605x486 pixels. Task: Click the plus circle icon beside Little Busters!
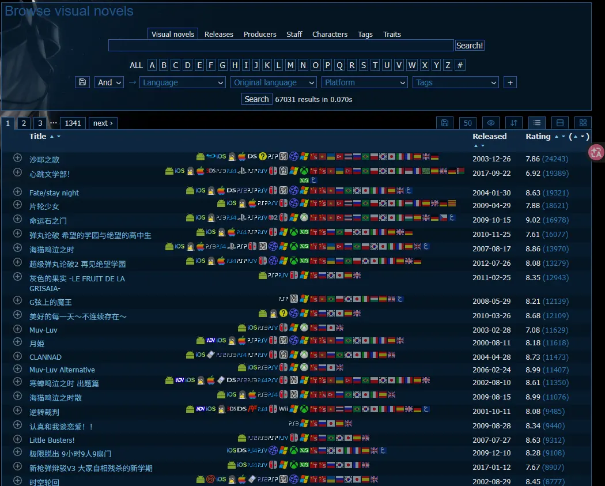[17, 439]
